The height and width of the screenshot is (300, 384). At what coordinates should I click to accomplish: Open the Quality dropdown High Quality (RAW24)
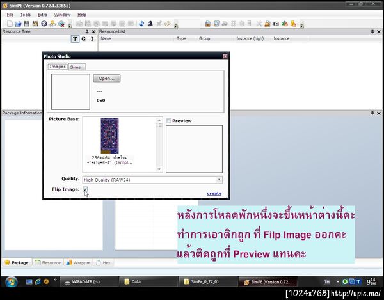coord(152,180)
